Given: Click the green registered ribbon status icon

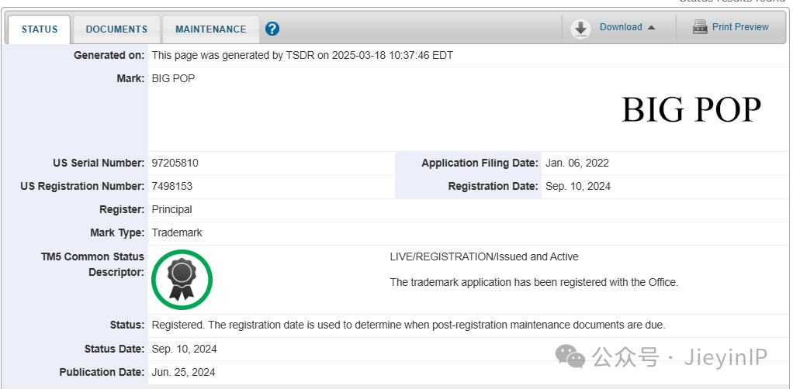Looking at the screenshot, I should click(x=182, y=280).
